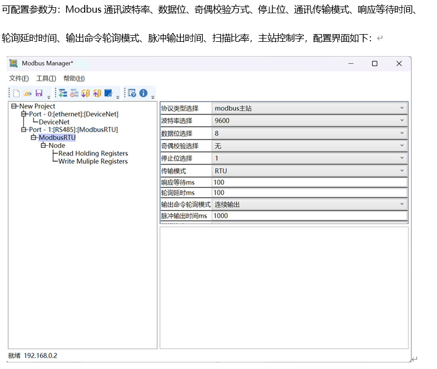Click the purple Save disk icon
This screenshot has height=369, width=437.
coord(39,93)
